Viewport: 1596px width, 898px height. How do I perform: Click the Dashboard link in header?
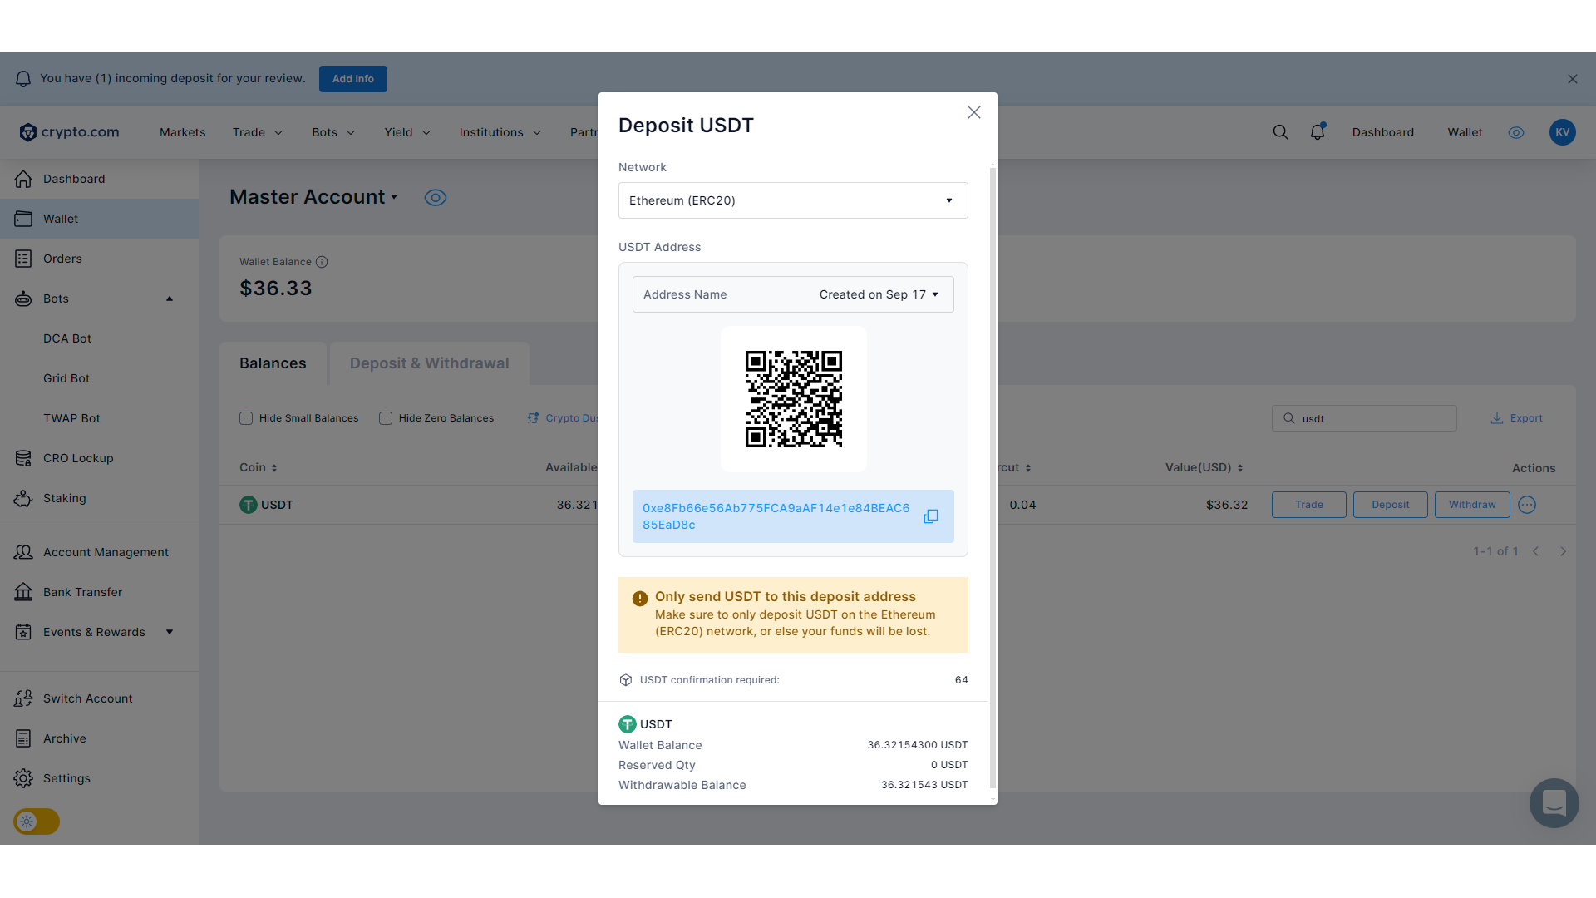click(x=1383, y=132)
